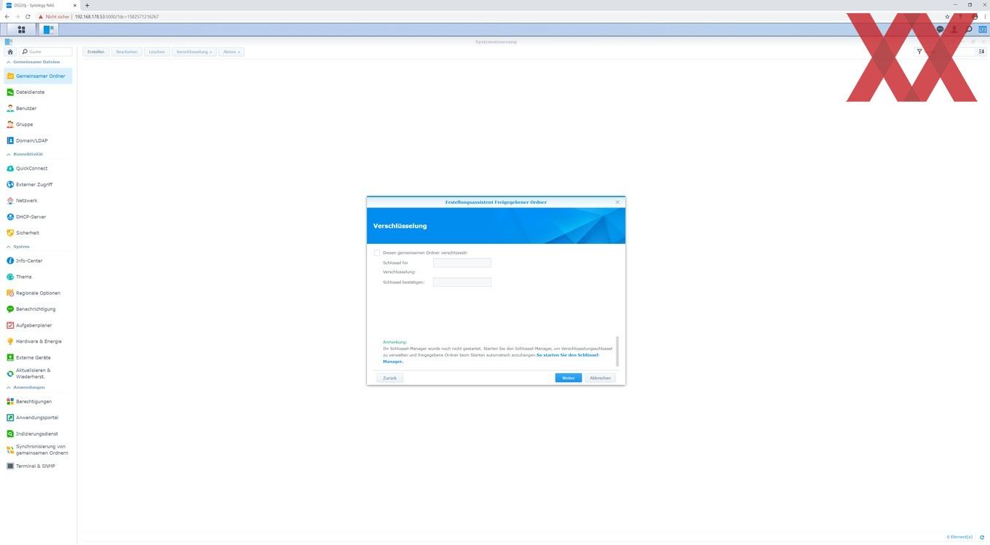Click the wizard note scrollbar
990x545 pixels.
pos(617,351)
